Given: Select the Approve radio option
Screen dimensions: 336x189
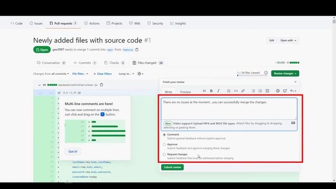Looking at the screenshot, I should tap(164, 144).
